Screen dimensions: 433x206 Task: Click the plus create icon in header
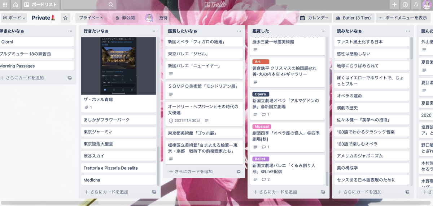coord(394,5)
